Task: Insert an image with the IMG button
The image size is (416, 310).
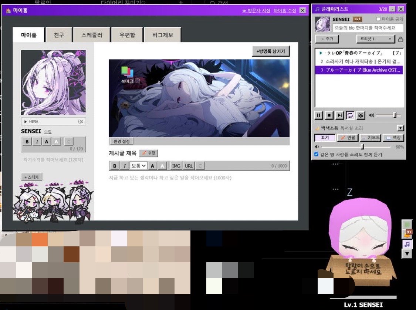Action: 176,166
